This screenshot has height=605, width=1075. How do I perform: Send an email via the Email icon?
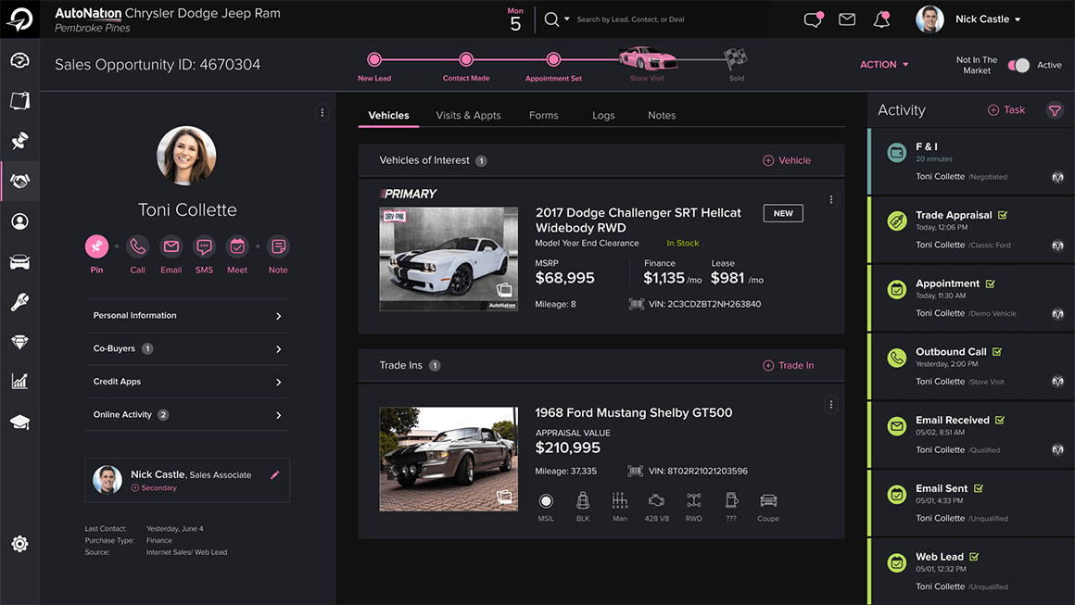[x=171, y=246]
